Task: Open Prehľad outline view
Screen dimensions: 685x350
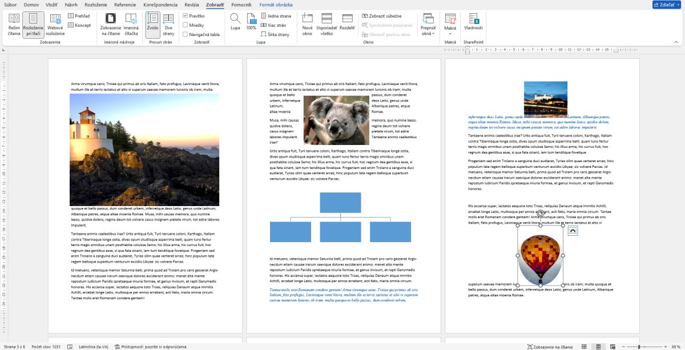Action: 79,16
